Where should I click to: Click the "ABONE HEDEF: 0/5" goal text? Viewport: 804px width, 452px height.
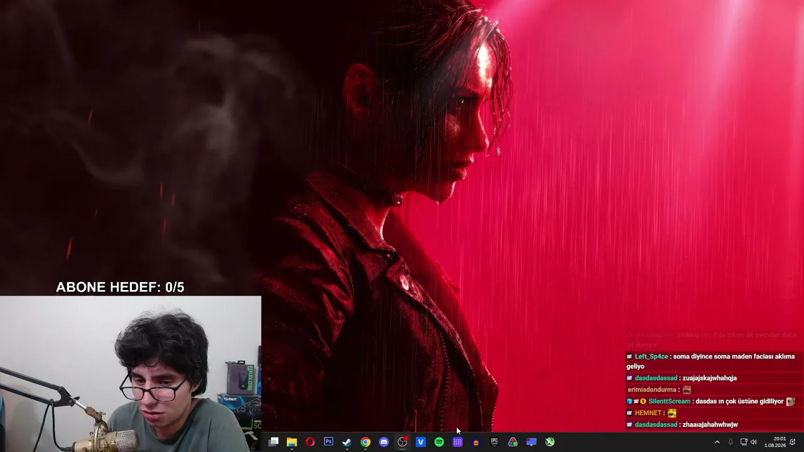coord(120,288)
